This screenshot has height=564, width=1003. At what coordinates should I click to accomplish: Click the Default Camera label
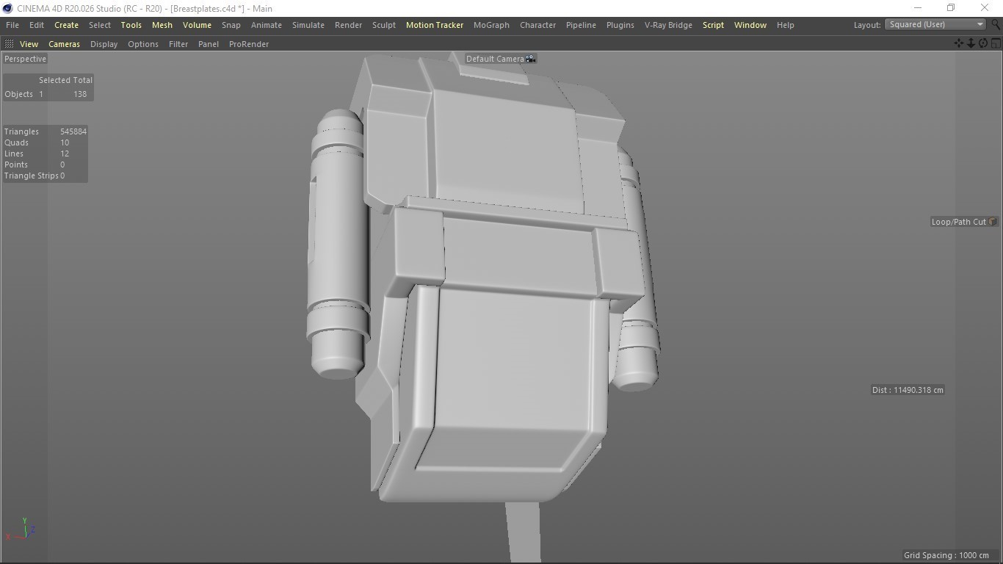tap(495, 59)
